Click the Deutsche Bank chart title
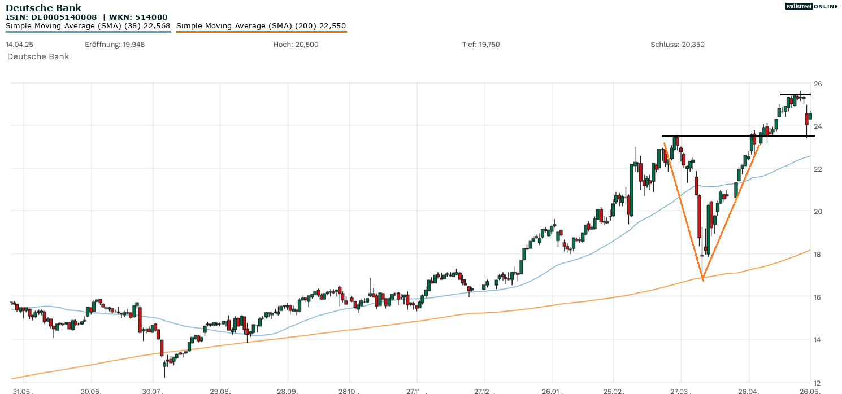 click(44, 8)
